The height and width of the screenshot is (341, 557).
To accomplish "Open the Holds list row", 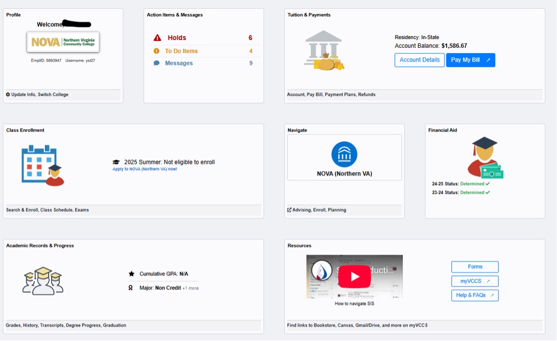I will (204, 38).
